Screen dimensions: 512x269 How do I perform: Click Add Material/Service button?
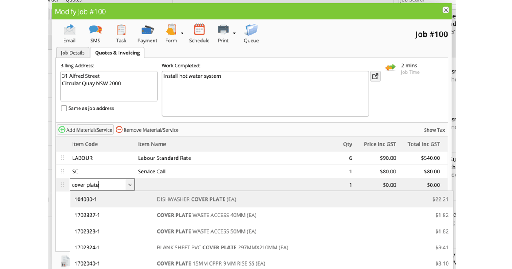click(x=85, y=130)
